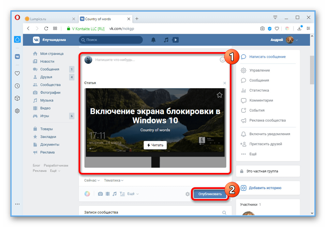This screenshot has width=326, height=227.
Task: Open the Opera tab overview grid icon
Action: point(55,28)
